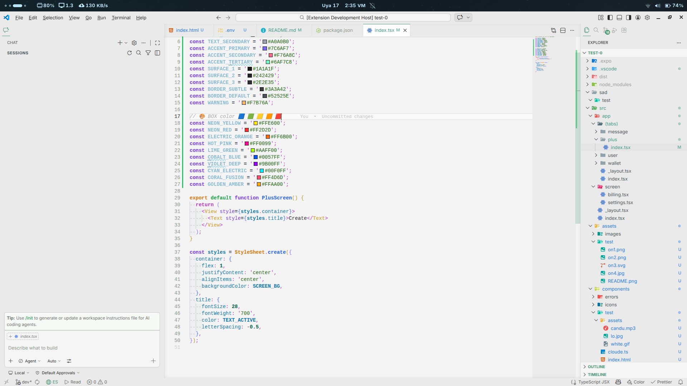Open the Agent mode dropdown
The width and height of the screenshot is (687, 386).
point(30,361)
